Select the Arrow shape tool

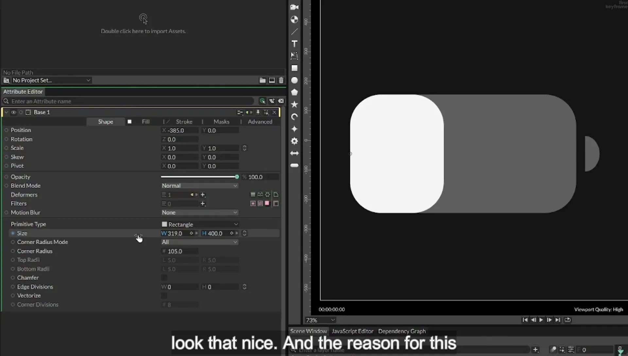tap(294, 153)
